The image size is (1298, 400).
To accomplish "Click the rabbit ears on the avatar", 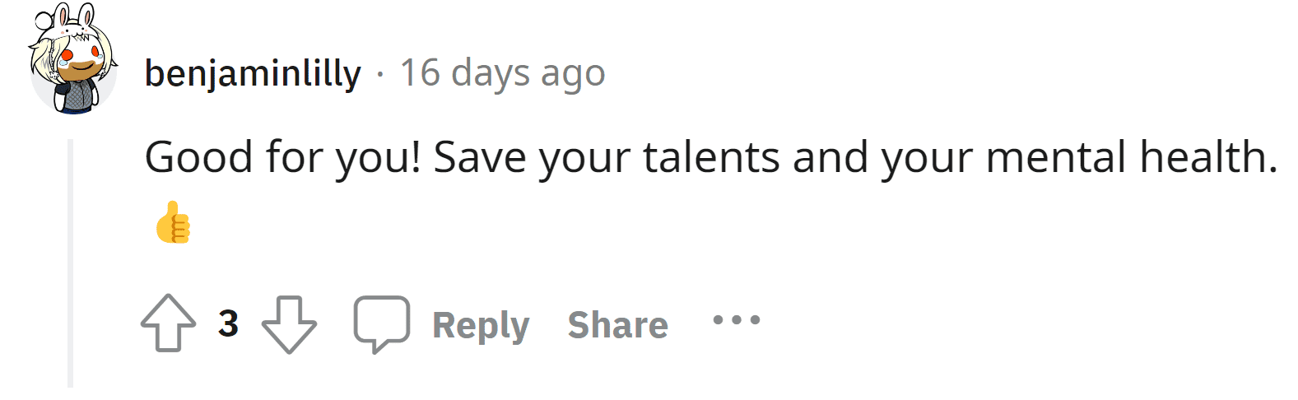I will (x=74, y=18).
